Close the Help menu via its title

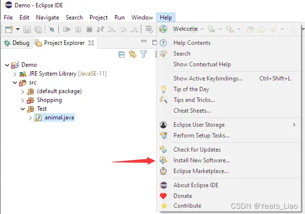166,18
